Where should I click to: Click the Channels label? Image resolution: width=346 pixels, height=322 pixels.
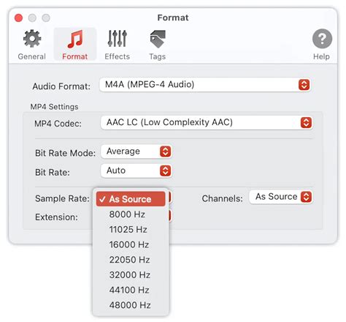[x=222, y=198]
